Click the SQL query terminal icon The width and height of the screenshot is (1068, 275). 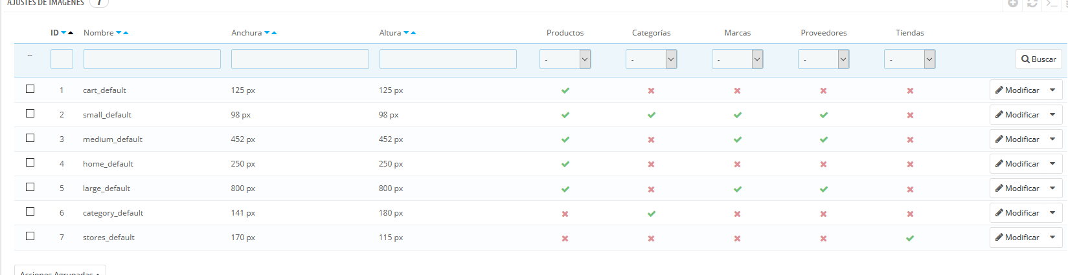pyautogui.click(x=1052, y=3)
